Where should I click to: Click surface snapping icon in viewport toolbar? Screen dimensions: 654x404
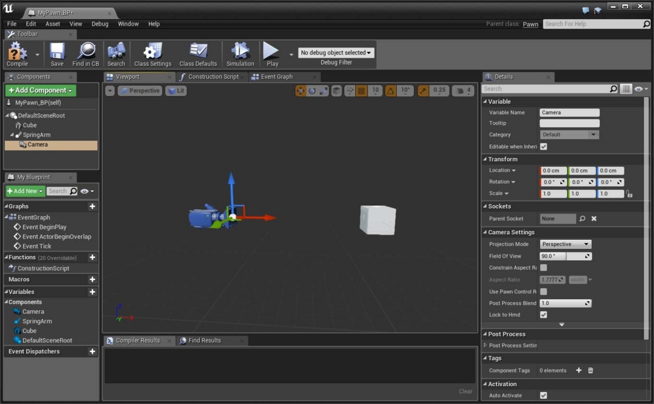coord(350,91)
